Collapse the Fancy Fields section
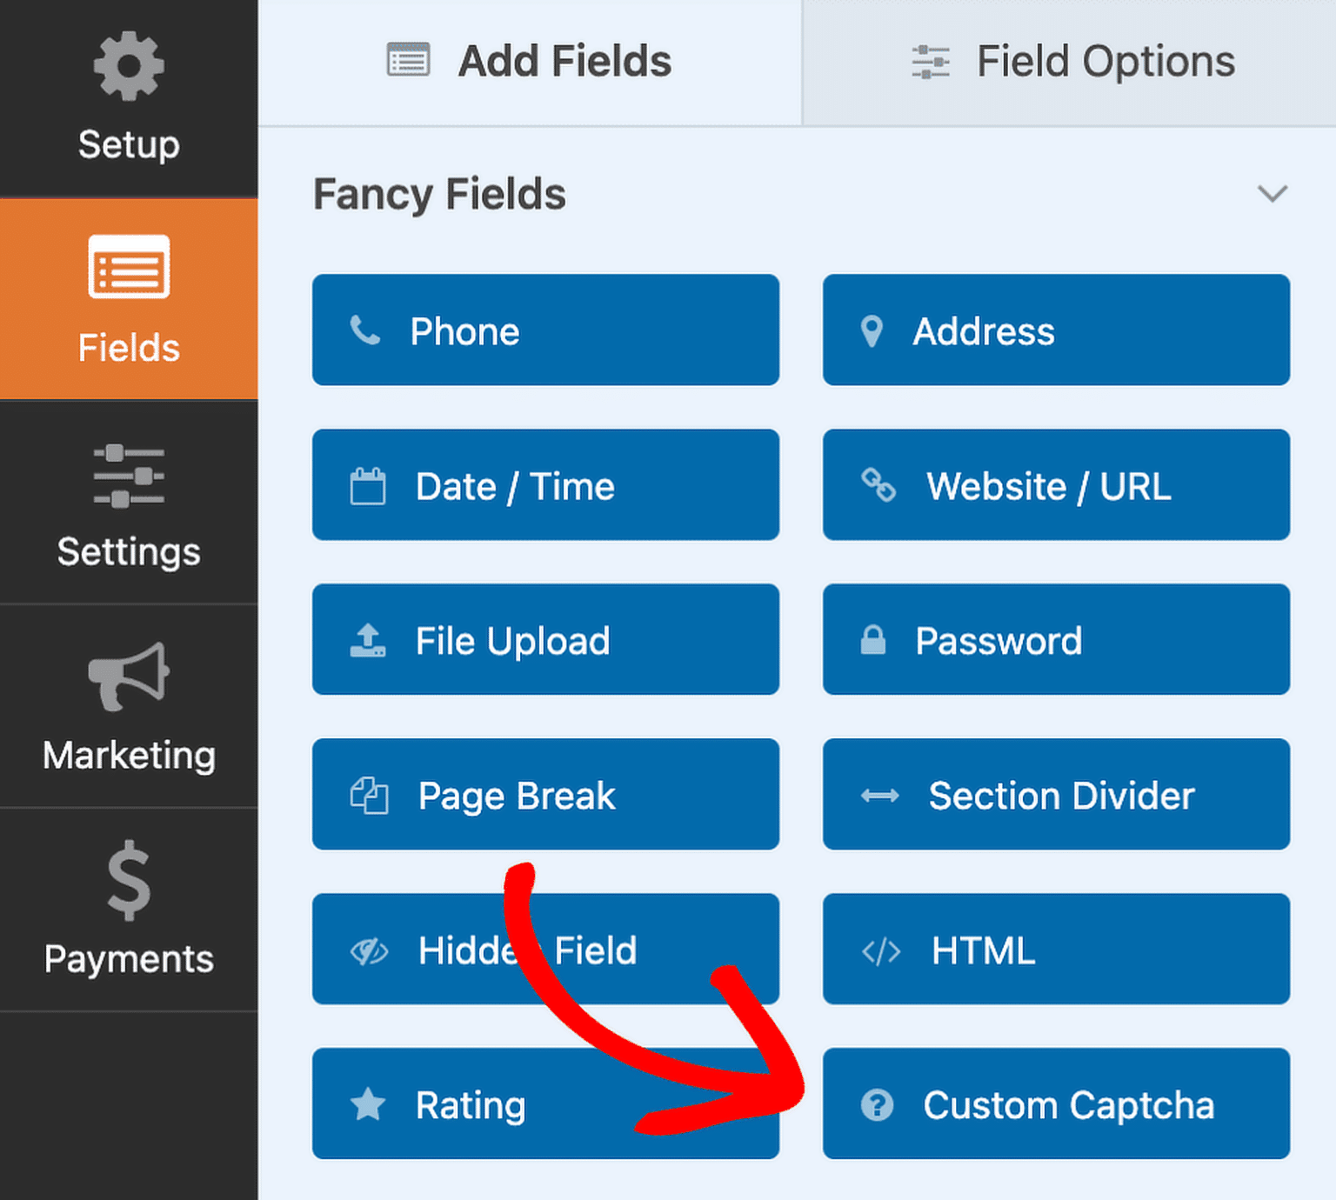The height and width of the screenshot is (1200, 1336). tap(1273, 193)
